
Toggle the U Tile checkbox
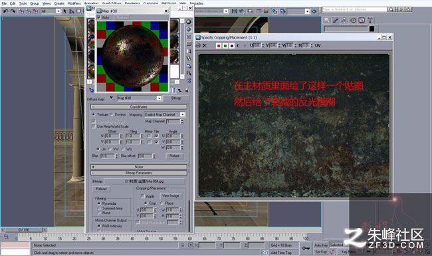pyautogui.click(x=156, y=136)
